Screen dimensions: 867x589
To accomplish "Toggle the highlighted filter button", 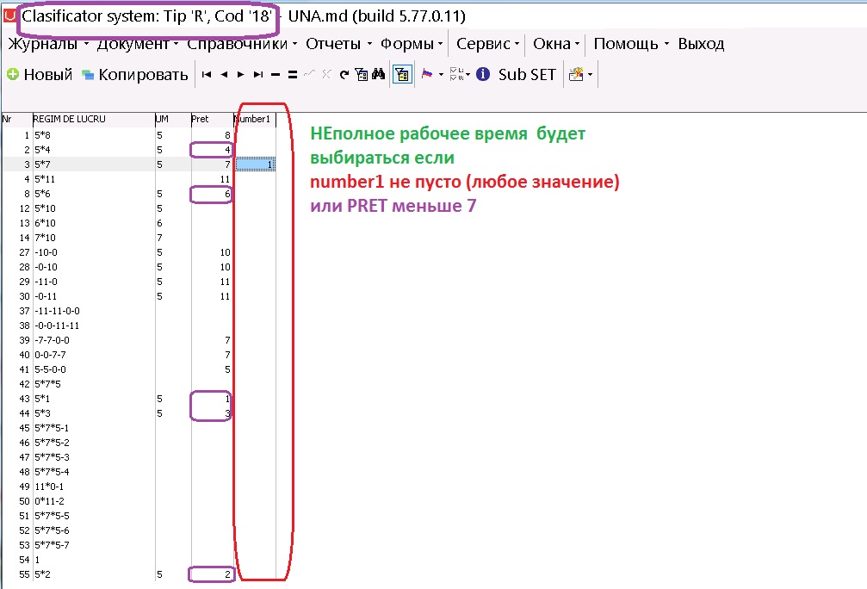I will pyautogui.click(x=402, y=74).
